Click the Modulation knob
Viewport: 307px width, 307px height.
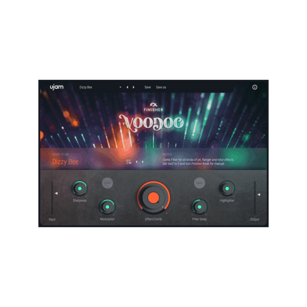coord(107,207)
